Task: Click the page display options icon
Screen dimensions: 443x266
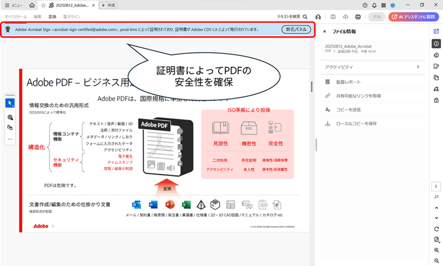Action: (x=437, y=240)
